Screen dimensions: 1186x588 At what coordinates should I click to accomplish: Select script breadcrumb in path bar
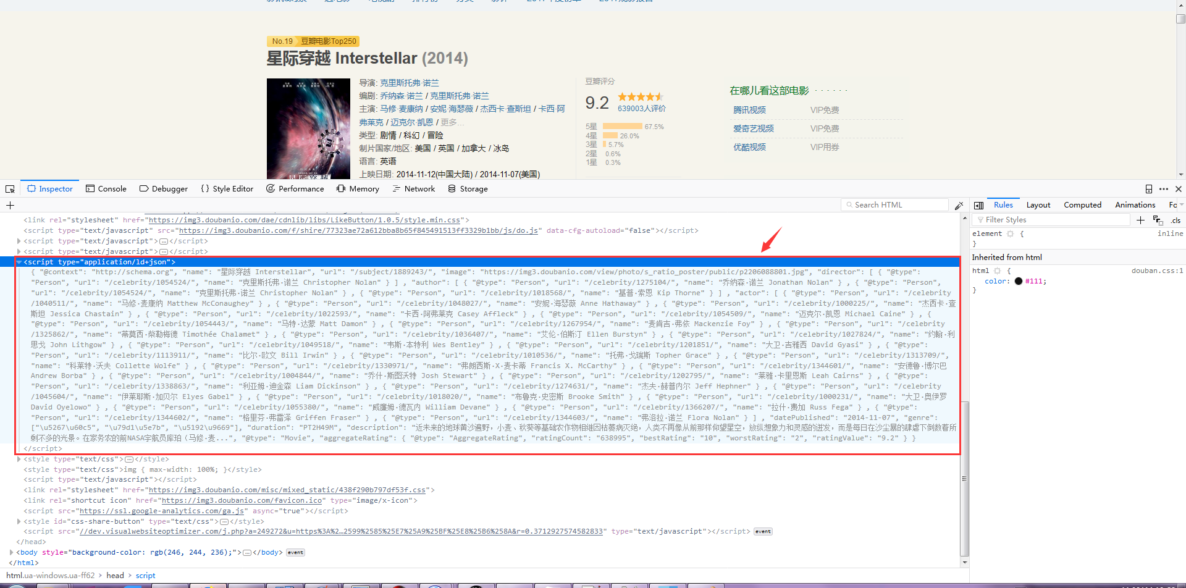pyautogui.click(x=145, y=576)
